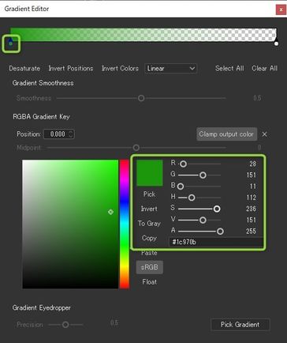The width and height of the screenshot is (287, 343).
Task: Click the green color preview swatch
Action: [150, 173]
